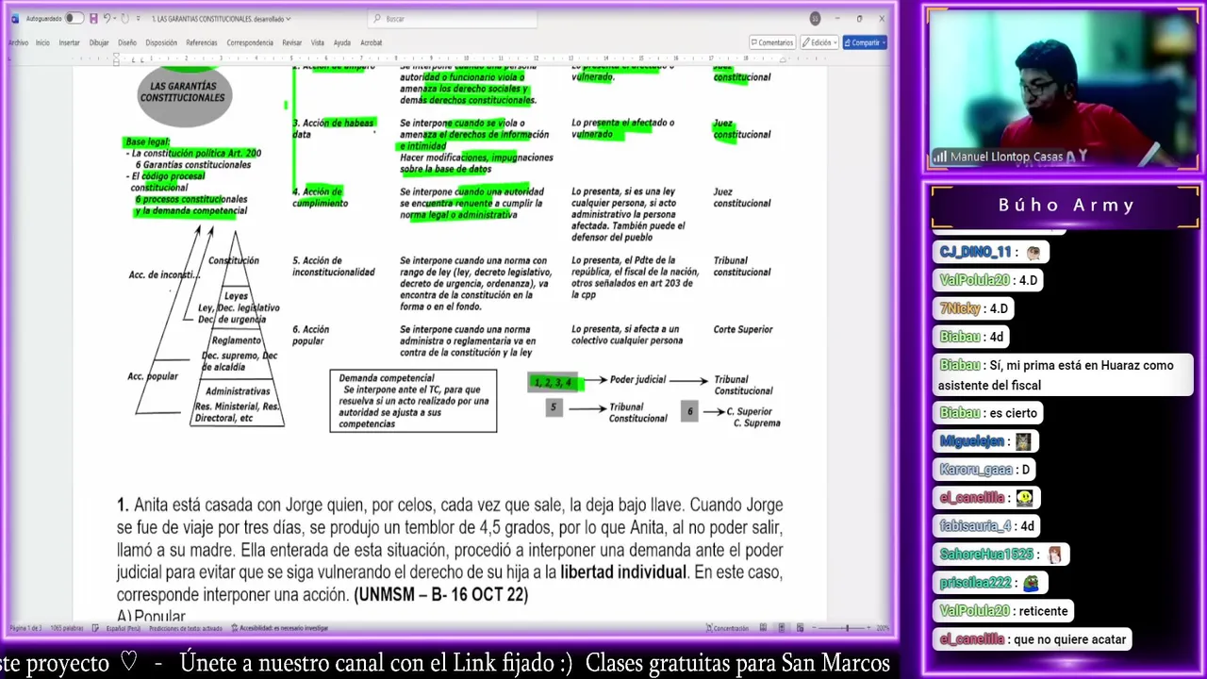The image size is (1207, 679).
Task: Click the text '6. Acción popular'
Action: tap(310, 335)
